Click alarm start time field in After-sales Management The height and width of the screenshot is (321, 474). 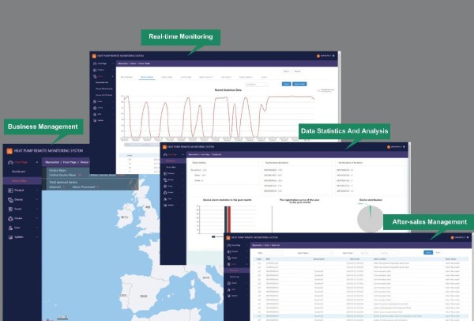coord(364,253)
